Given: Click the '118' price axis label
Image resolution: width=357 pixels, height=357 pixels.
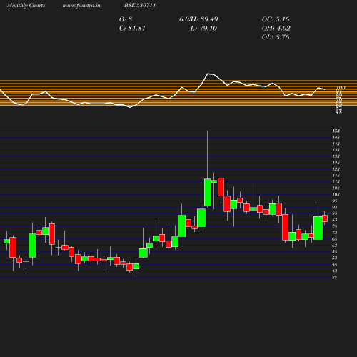Looking at the screenshot, I should [336, 176].
